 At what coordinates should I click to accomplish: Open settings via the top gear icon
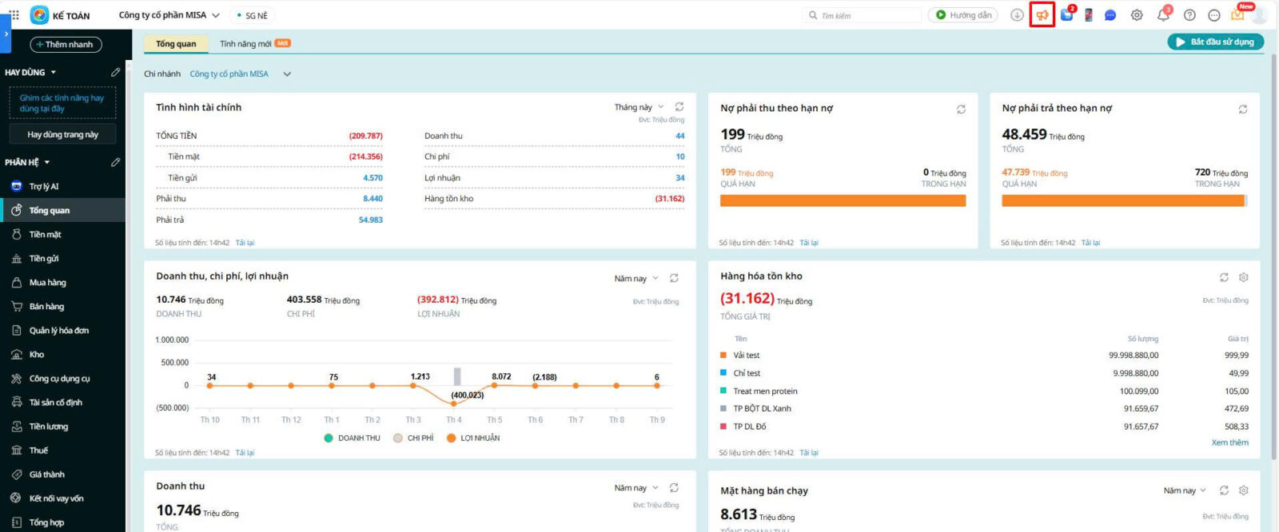click(x=1137, y=15)
